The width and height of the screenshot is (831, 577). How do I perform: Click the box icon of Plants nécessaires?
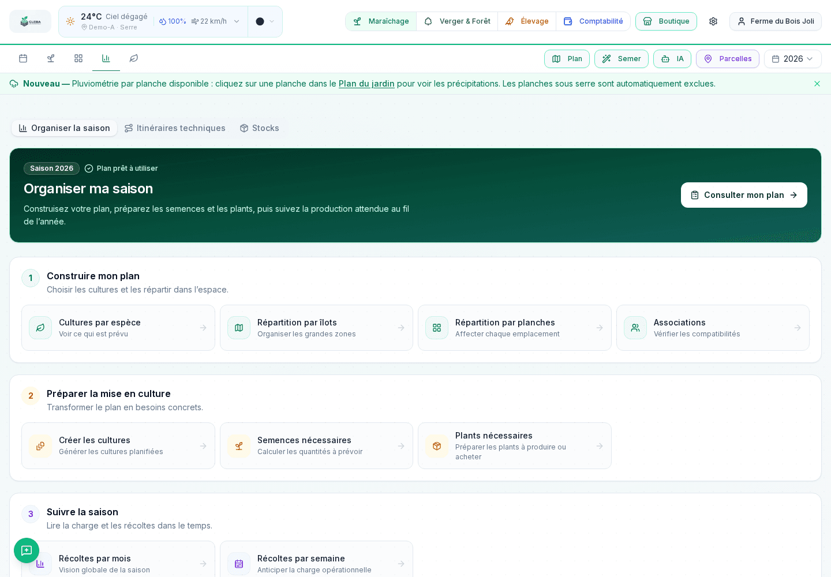click(x=437, y=446)
